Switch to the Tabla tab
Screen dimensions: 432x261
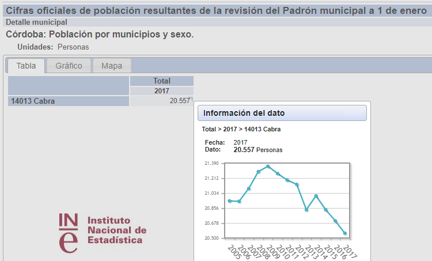coord(26,66)
